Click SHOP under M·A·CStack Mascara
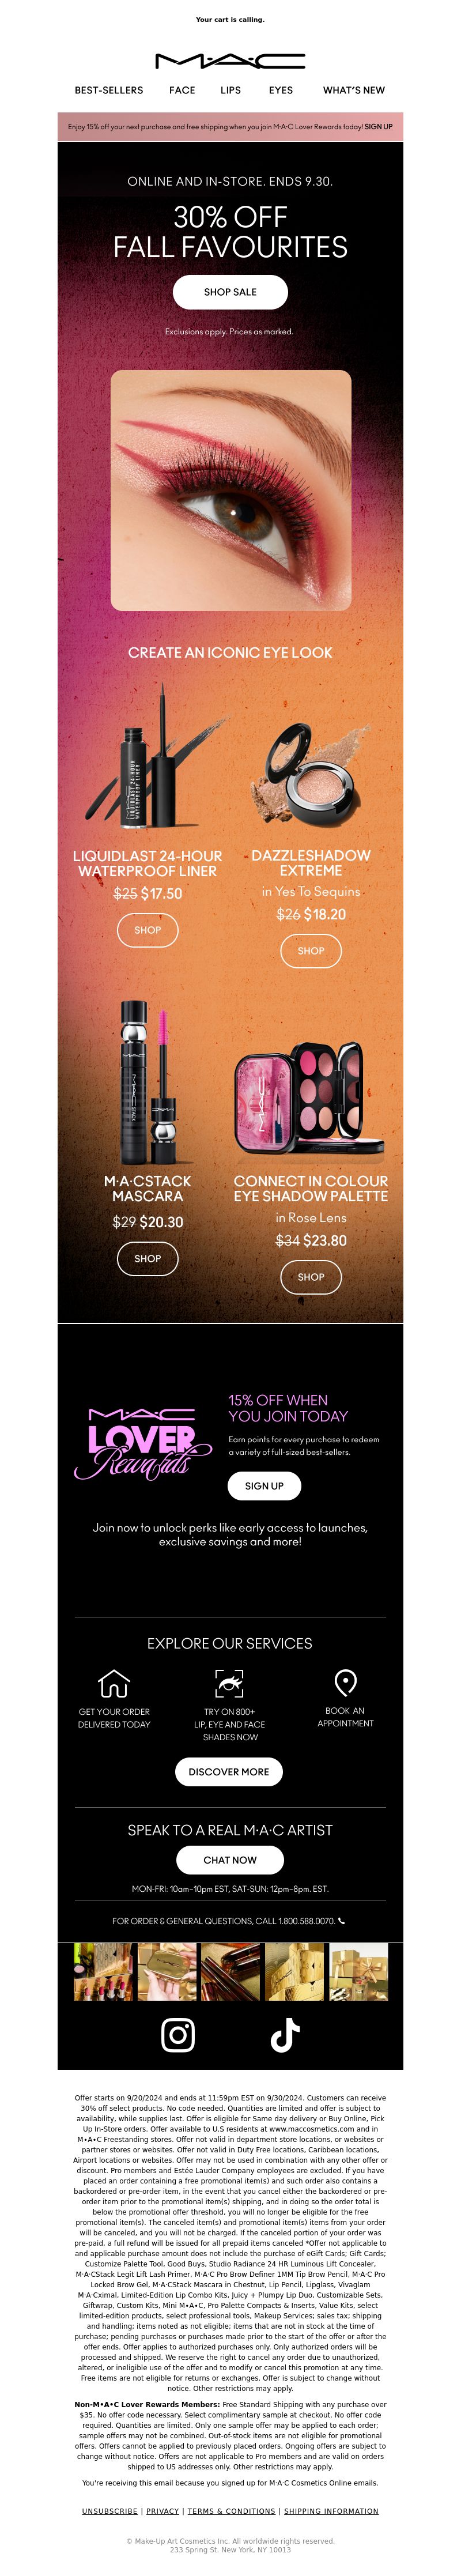 (148, 1259)
